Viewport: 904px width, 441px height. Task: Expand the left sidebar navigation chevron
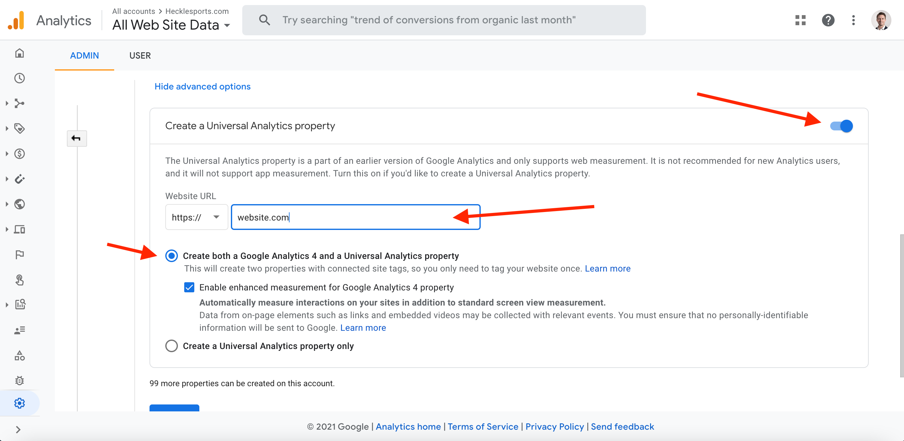coord(18,429)
